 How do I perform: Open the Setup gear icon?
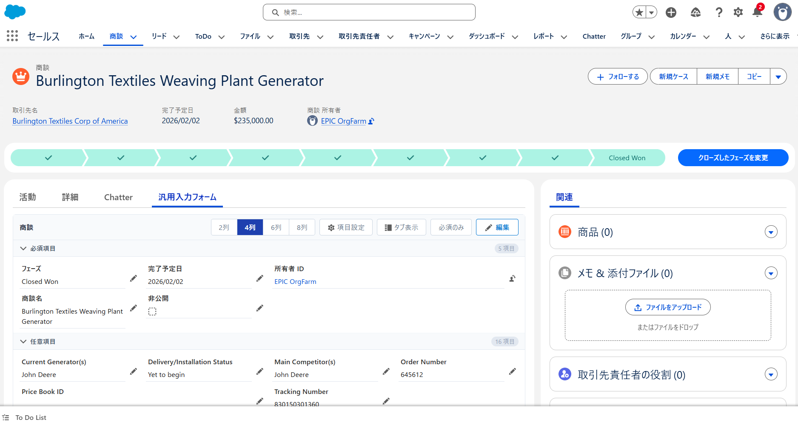[738, 12]
